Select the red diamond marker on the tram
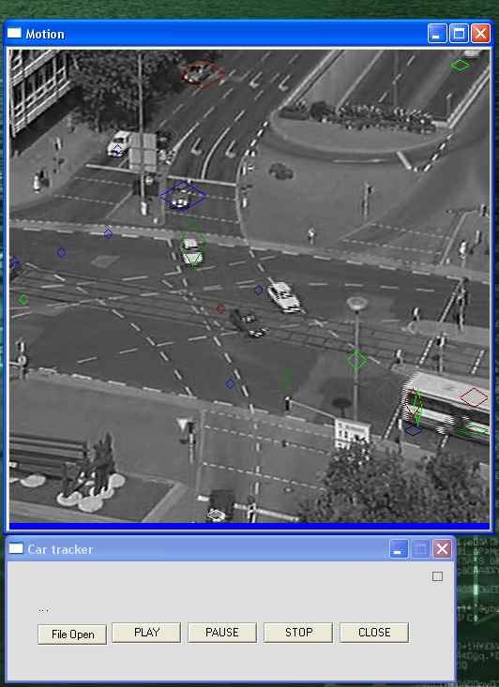Screen dimensions: 499x687 pyautogui.click(x=474, y=397)
